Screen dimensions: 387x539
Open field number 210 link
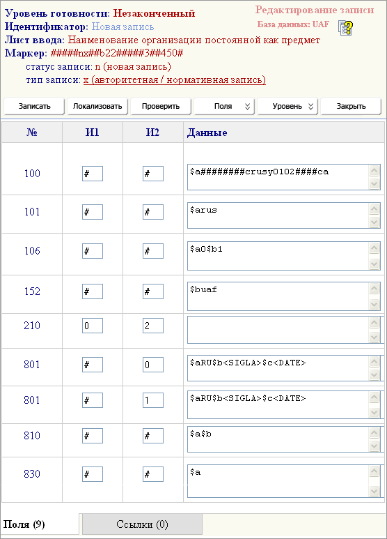point(32,325)
